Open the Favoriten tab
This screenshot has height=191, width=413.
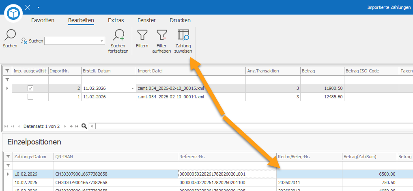(43, 20)
